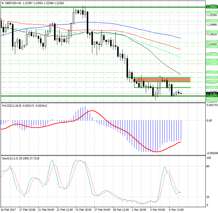This screenshot has height=213, width=218.
Task: Click the MACD 0.00 zero level label
Action: [x=209, y=120]
